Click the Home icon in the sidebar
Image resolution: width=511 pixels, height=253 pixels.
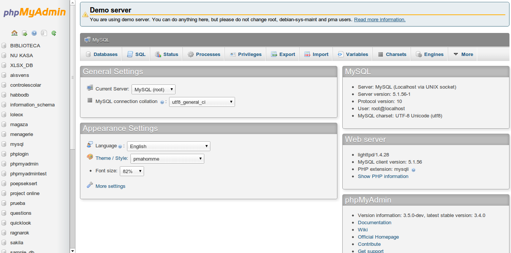pos(14,33)
